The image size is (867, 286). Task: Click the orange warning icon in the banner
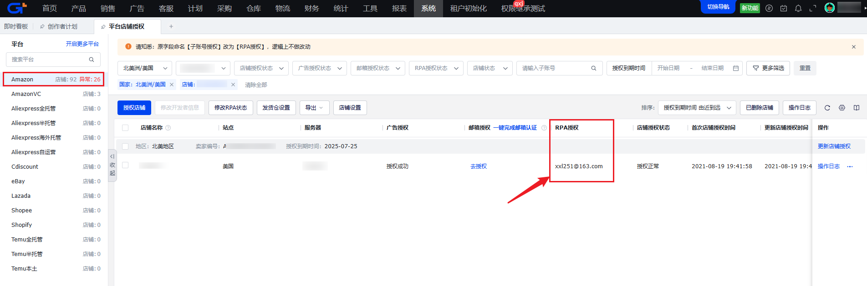[x=128, y=46]
